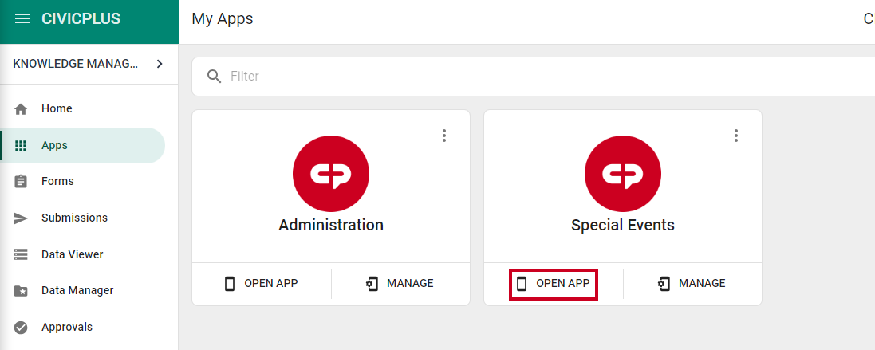875x350 pixels.
Task: Manage the Special Events app
Action: (692, 284)
